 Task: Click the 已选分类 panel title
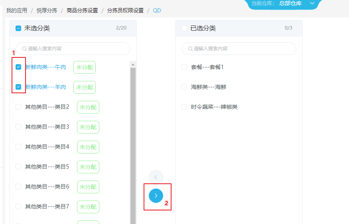[203, 28]
